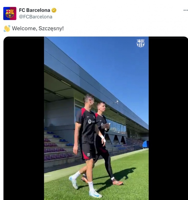Click the blue dugout shelter at right edge

coord(146,144)
